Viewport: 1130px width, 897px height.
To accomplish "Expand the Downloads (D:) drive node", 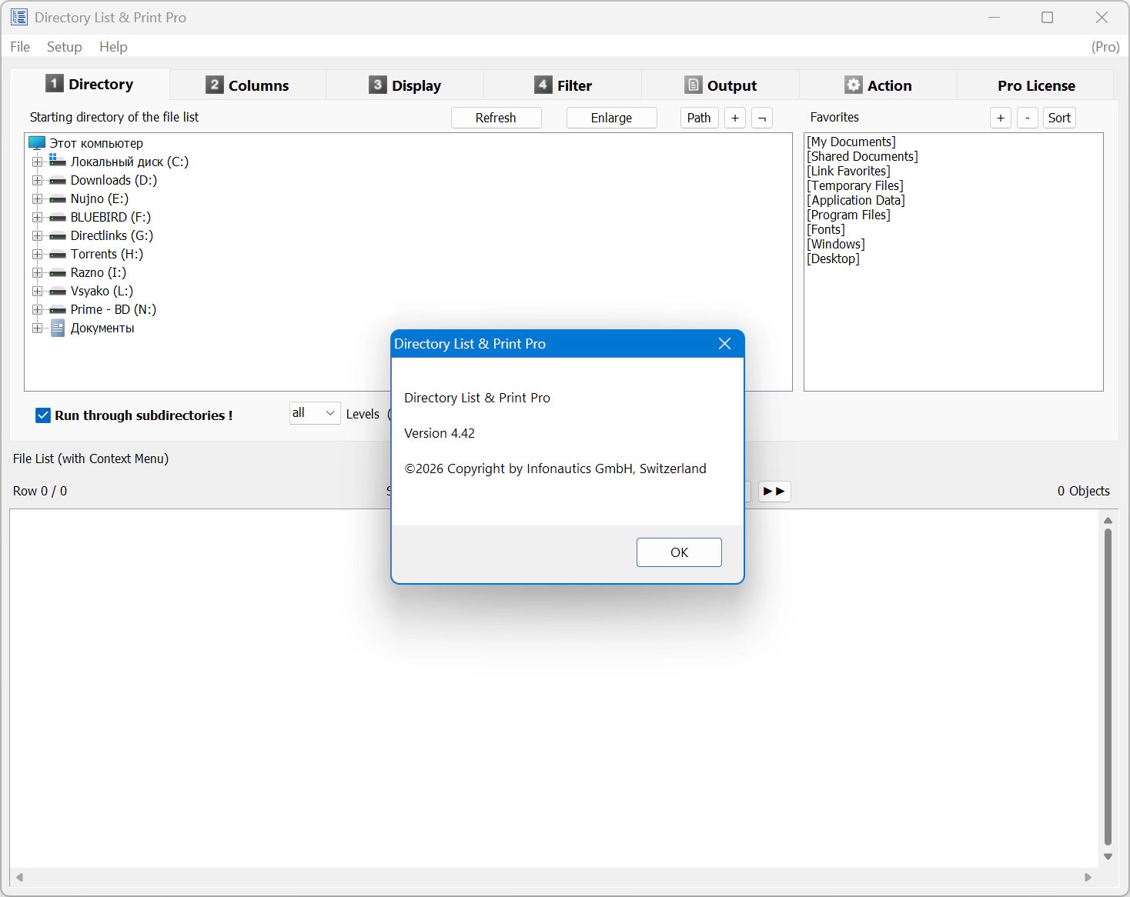I will [37, 180].
